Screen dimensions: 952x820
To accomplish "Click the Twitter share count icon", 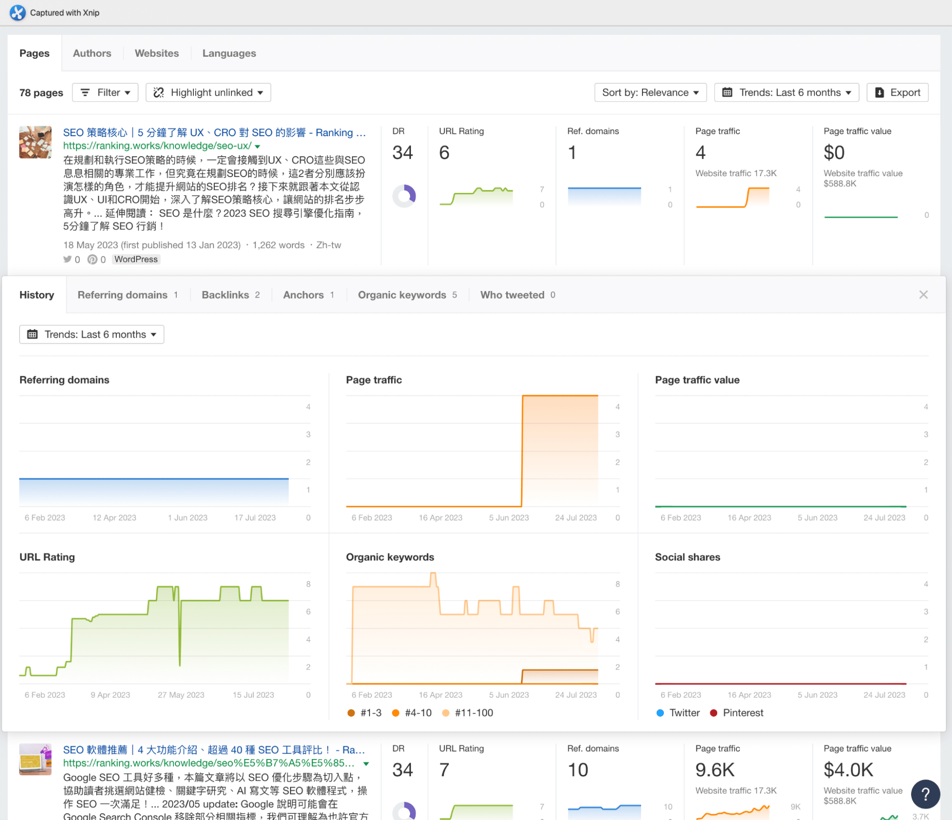I will tap(67, 260).
